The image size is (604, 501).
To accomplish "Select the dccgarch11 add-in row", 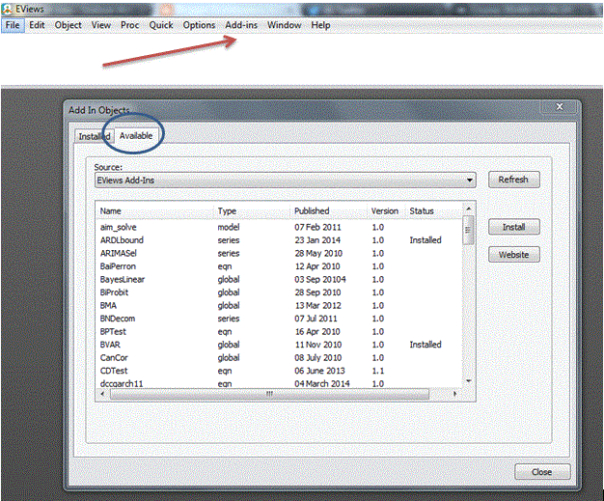I will [279, 383].
